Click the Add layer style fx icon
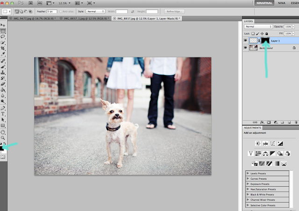This screenshot has height=211, width=299. coord(263,122)
